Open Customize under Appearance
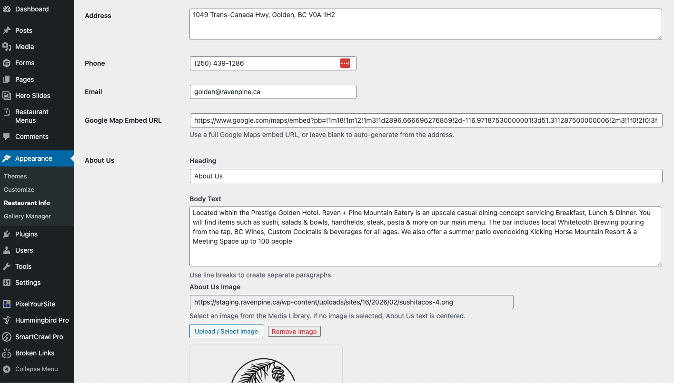 click(19, 189)
